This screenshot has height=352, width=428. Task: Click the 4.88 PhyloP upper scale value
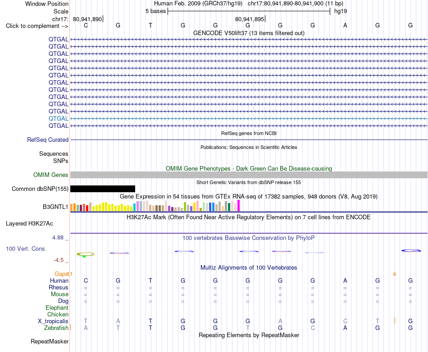click(x=58, y=238)
